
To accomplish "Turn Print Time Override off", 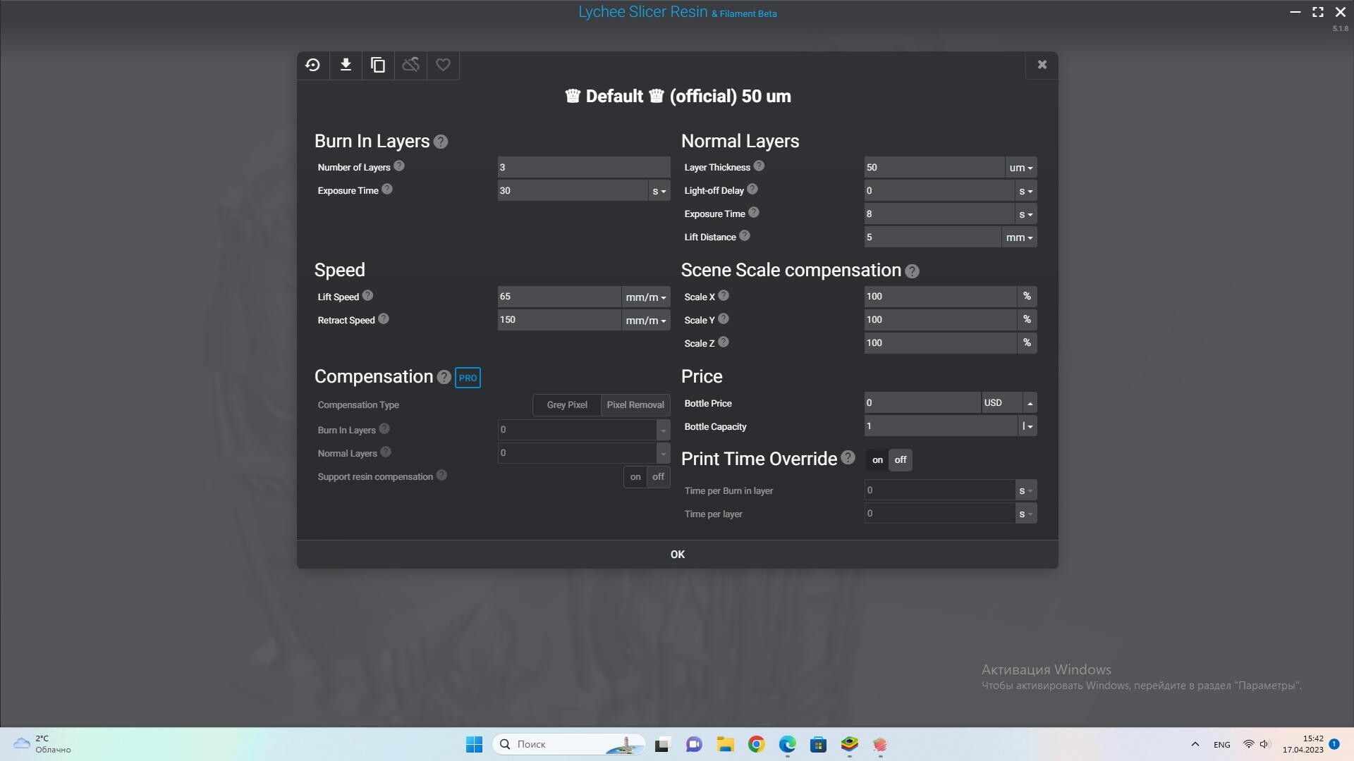I will point(901,460).
